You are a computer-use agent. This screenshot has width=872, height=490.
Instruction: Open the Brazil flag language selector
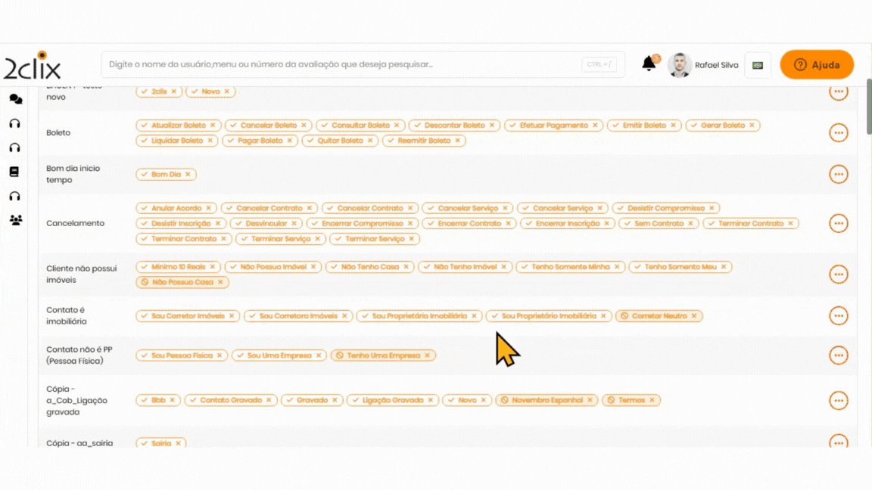(757, 65)
